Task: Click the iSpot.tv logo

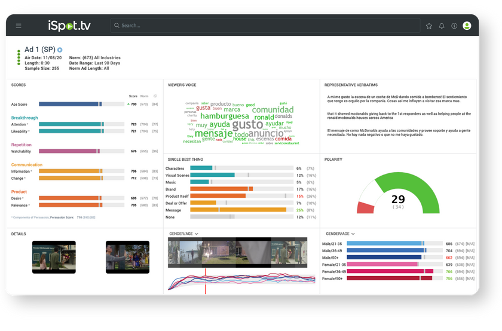Action: (x=69, y=25)
